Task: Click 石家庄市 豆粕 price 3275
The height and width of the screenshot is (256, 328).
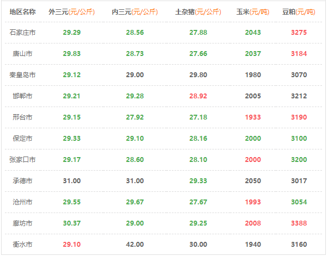Action: (x=299, y=33)
